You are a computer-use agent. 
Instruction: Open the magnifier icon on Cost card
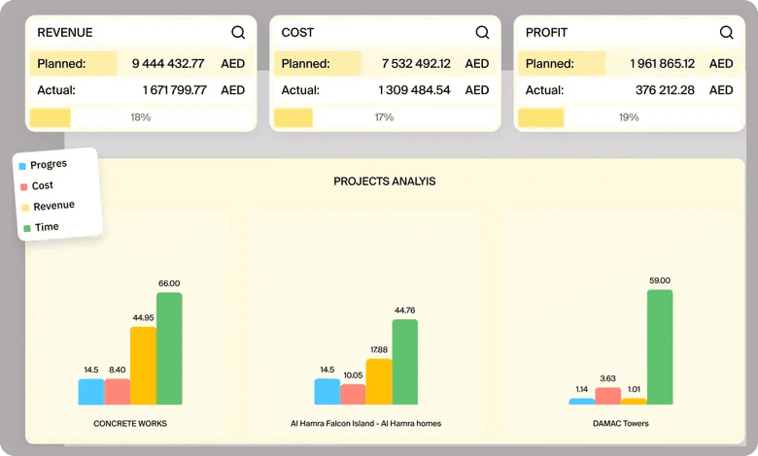(482, 32)
